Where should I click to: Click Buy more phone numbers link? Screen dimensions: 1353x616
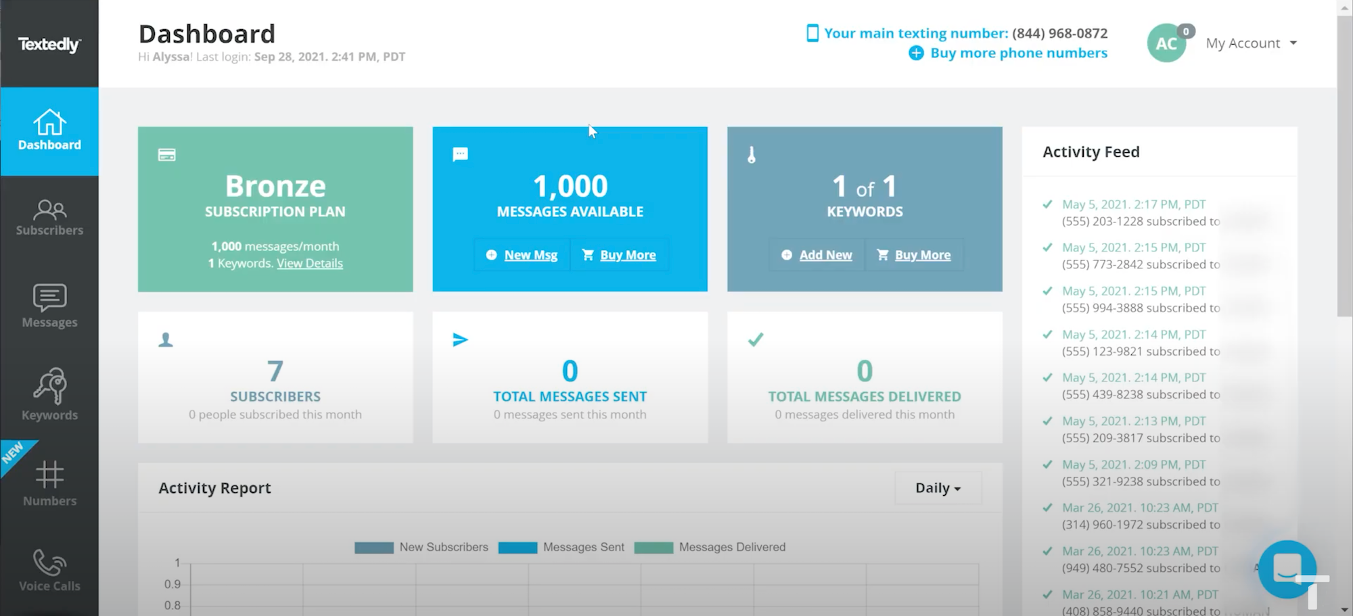pyautogui.click(x=1018, y=53)
